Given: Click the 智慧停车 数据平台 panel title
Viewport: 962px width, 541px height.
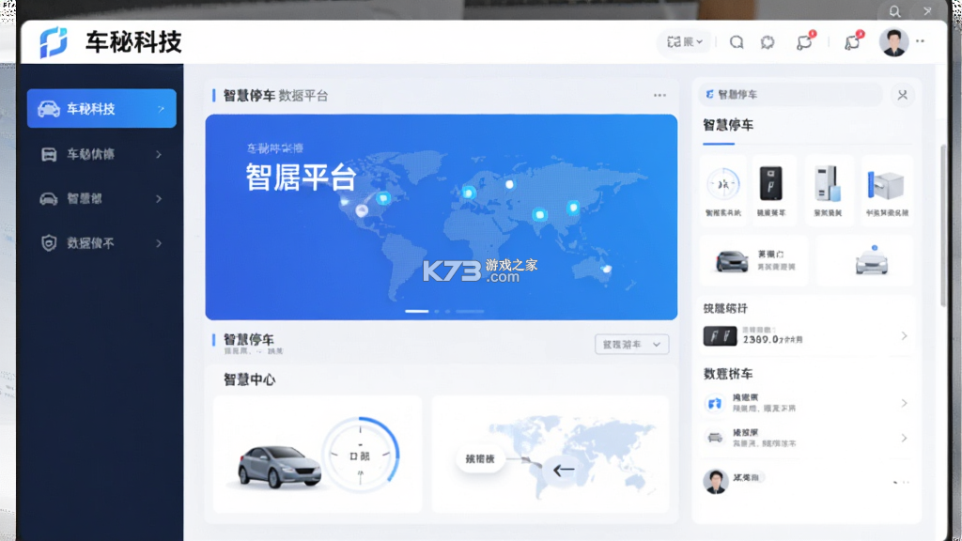Looking at the screenshot, I should click(x=275, y=95).
